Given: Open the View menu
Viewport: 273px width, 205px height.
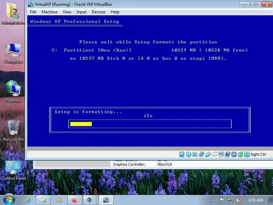Looking at the screenshot, I should click(67, 12).
